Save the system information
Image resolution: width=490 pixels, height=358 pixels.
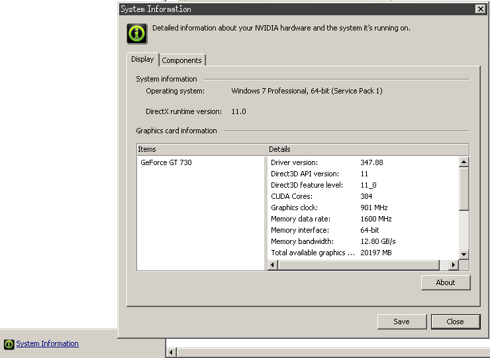[x=401, y=322]
